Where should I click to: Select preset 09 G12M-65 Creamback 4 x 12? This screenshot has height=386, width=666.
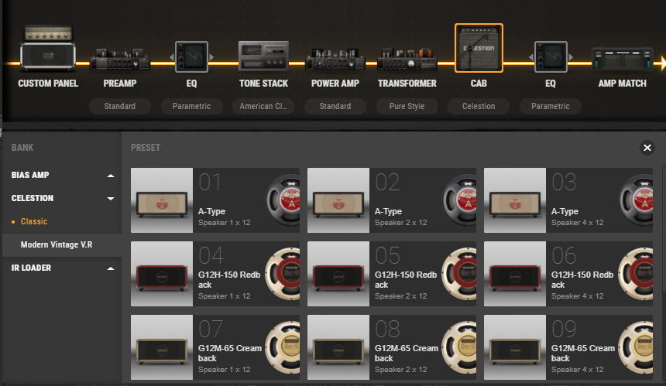(x=568, y=347)
